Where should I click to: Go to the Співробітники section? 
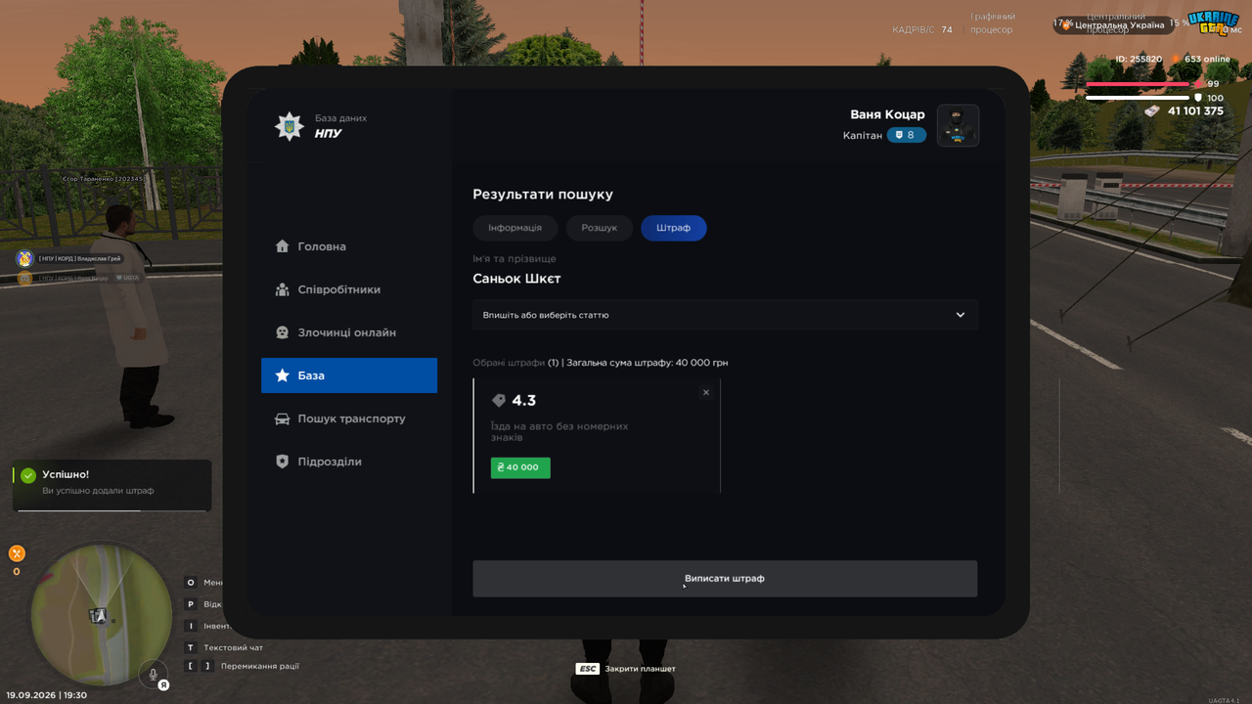[349, 289]
